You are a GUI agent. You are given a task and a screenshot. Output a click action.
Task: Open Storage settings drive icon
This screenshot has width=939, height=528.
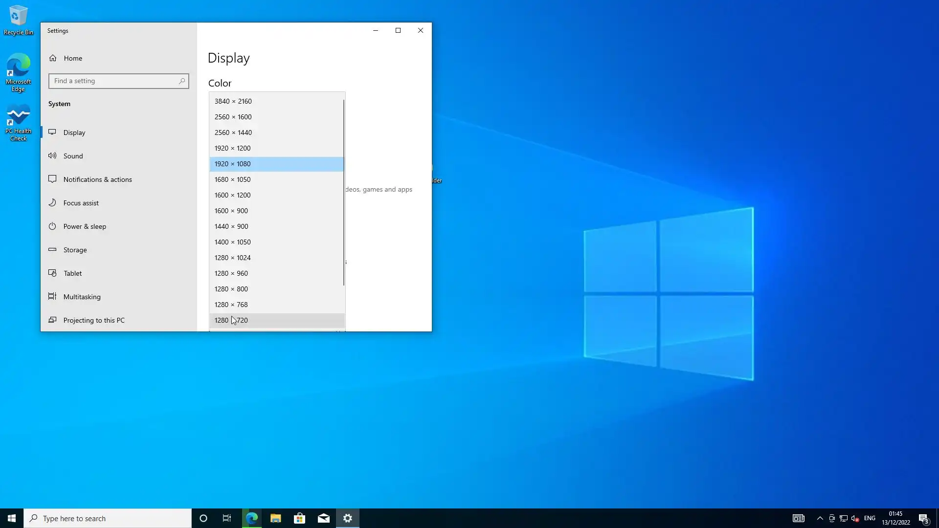pos(52,250)
